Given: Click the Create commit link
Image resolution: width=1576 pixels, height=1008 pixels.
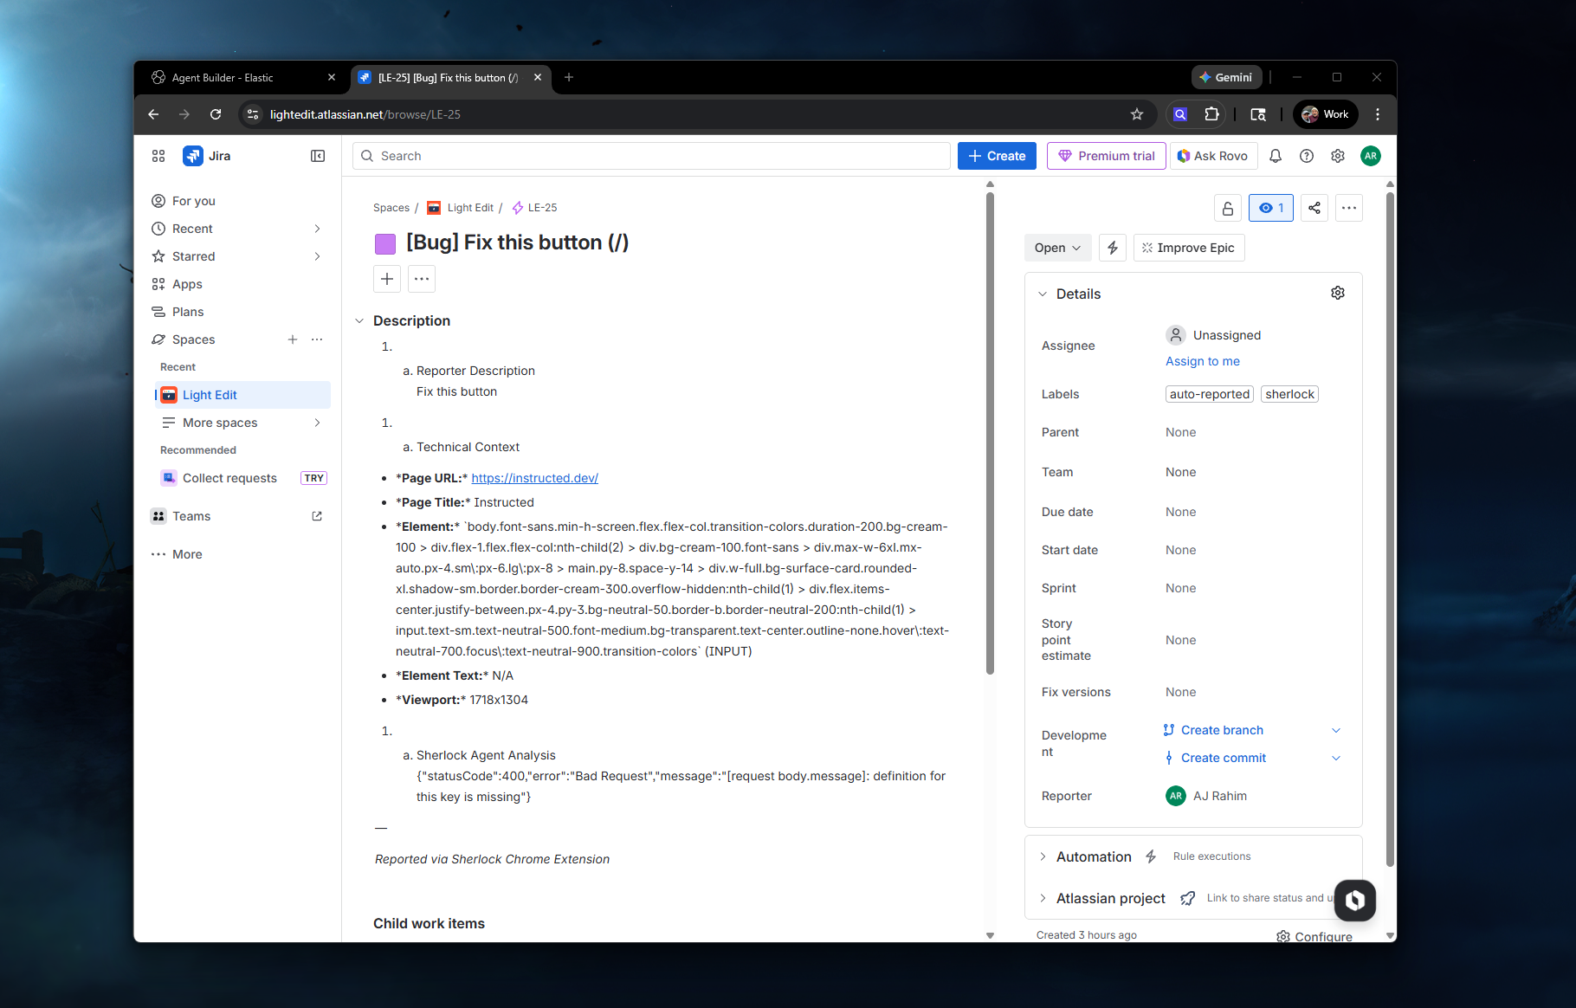Looking at the screenshot, I should pos(1223,758).
